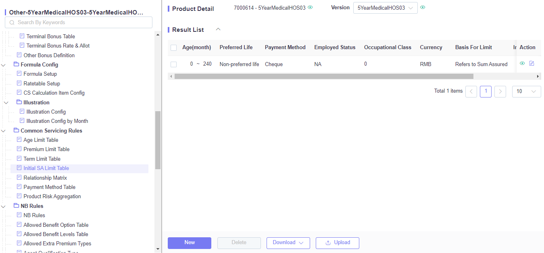Image resolution: width=544 pixels, height=253 pixels.
Task: Click the Payment Method Table document icon
Action: [x=19, y=187]
